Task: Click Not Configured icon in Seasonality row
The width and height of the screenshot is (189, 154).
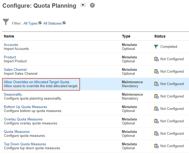Action: pyautogui.click(x=156, y=96)
